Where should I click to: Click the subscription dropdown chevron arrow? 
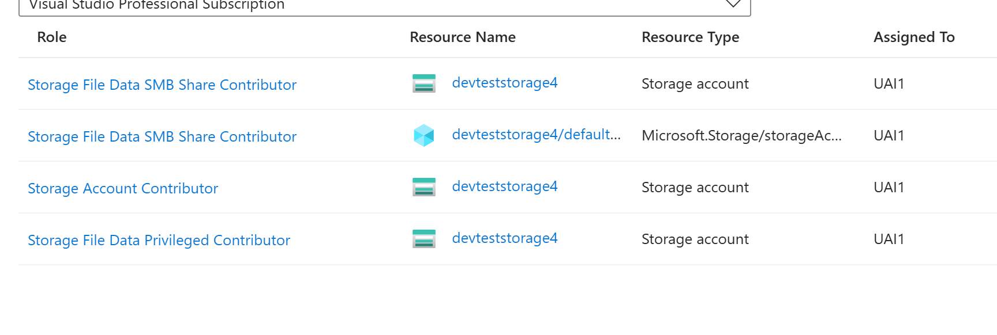733,4
